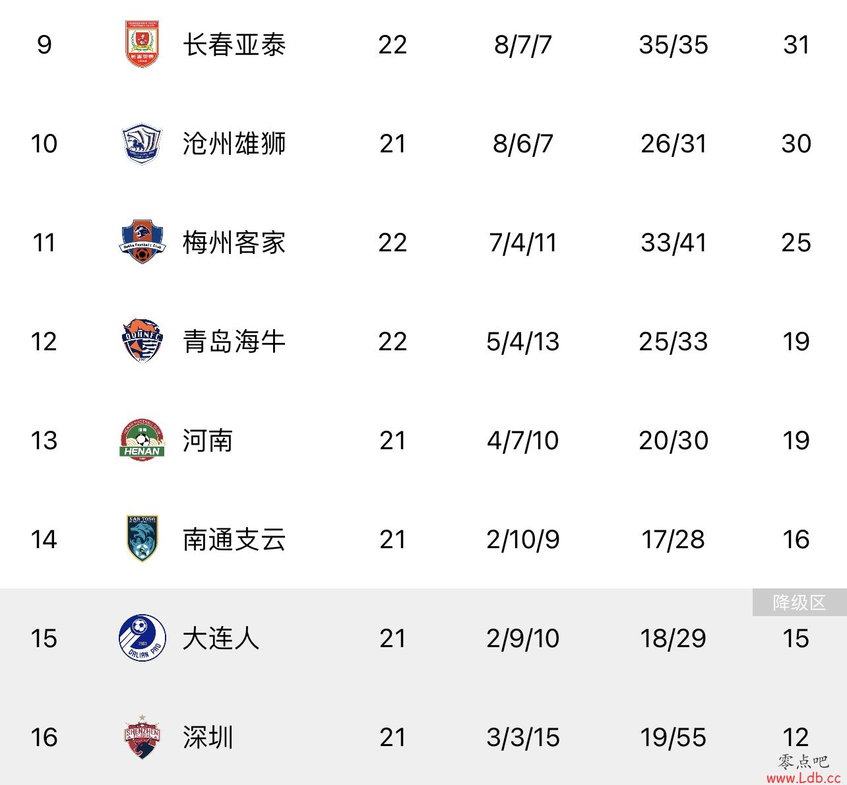Image resolution: width=847 pixels, height=785 pixels.
Task: Open the 河南 team name
Action: coord(208,441)
